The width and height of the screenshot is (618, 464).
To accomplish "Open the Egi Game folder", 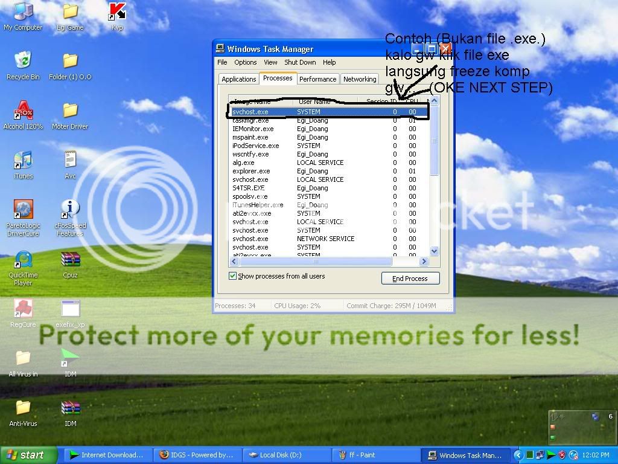I will tap(70, 16).
